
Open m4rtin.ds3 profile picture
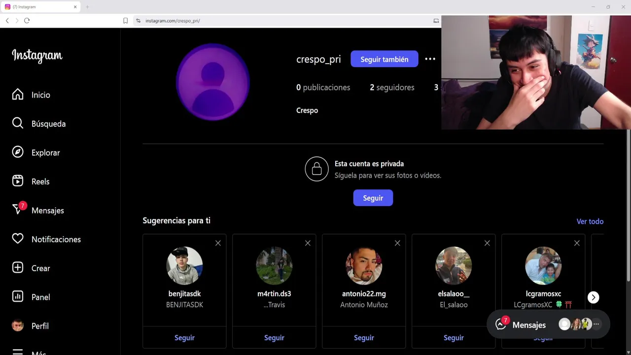(274, 266)
